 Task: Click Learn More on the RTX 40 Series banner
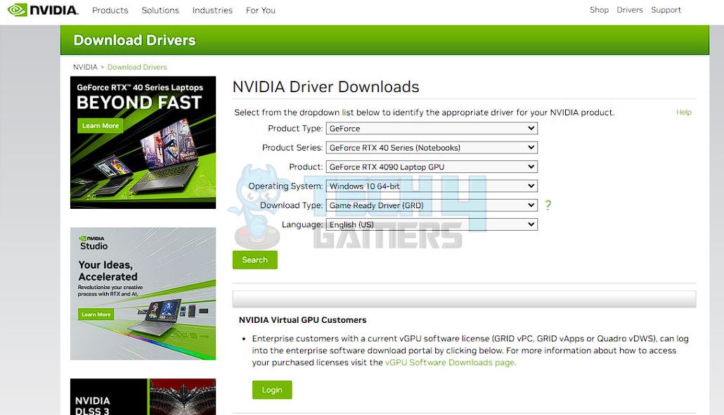[x=100, y=125]
